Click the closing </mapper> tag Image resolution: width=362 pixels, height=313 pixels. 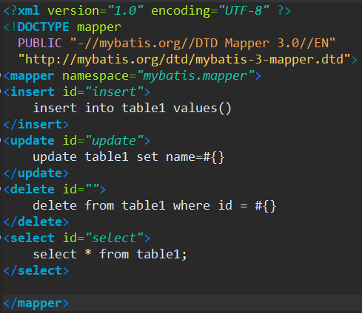point(36,303)
